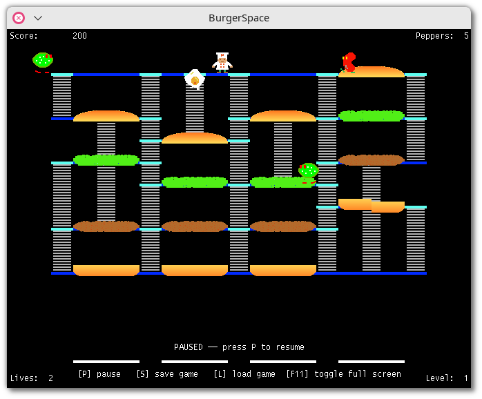Click the BurgerSpace window title
Viewport: 482px width, 399px height.
239,18
